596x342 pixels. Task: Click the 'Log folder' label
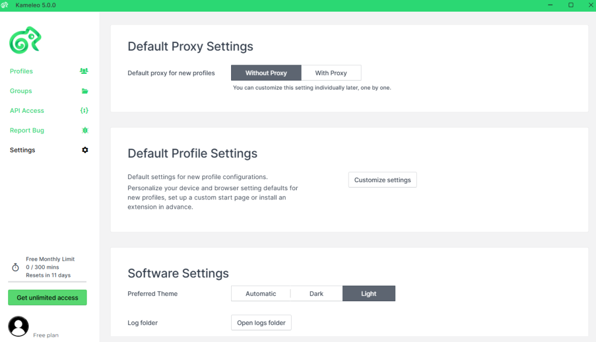143,323
